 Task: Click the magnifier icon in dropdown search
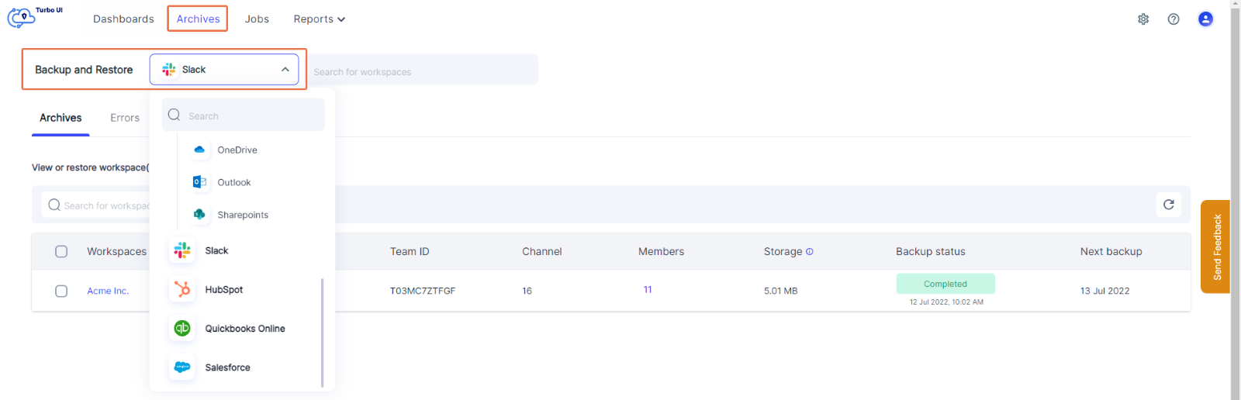tap(175, 115)
